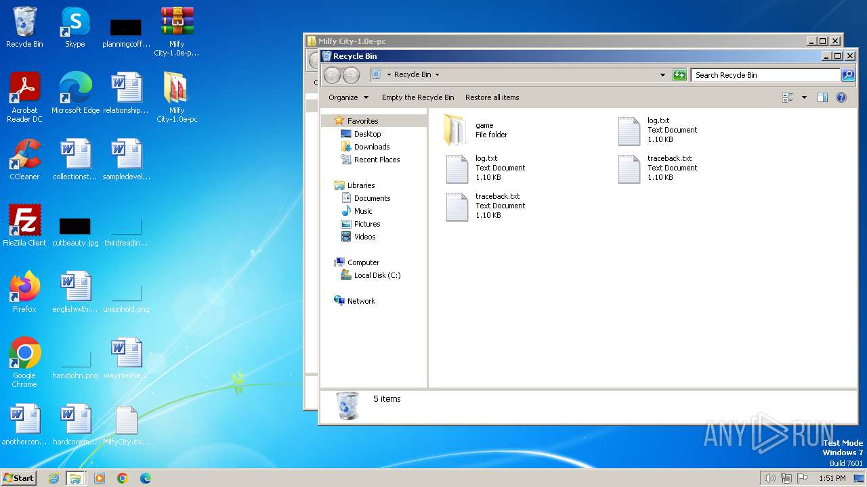Click Restore all items
The image size is (867, 487).
(x=492, y=97)
